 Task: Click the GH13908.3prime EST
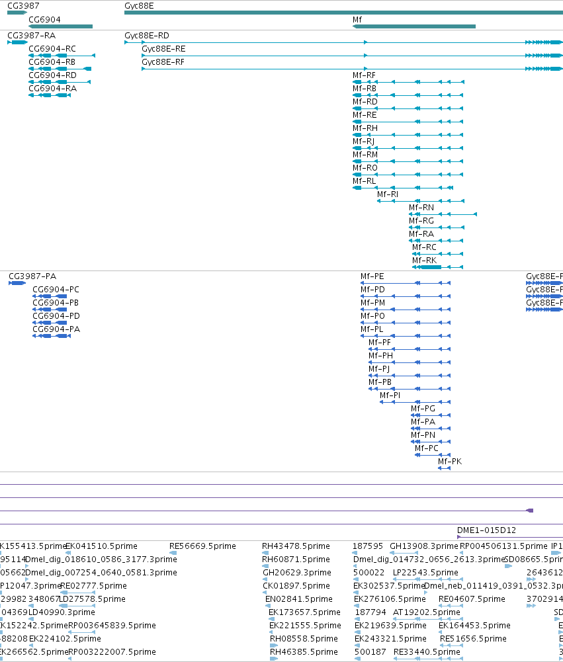[x=404, y=553]
